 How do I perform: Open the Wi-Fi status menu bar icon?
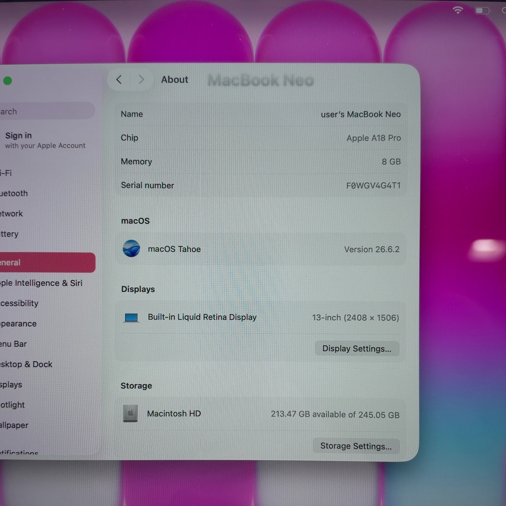point(458,10)
